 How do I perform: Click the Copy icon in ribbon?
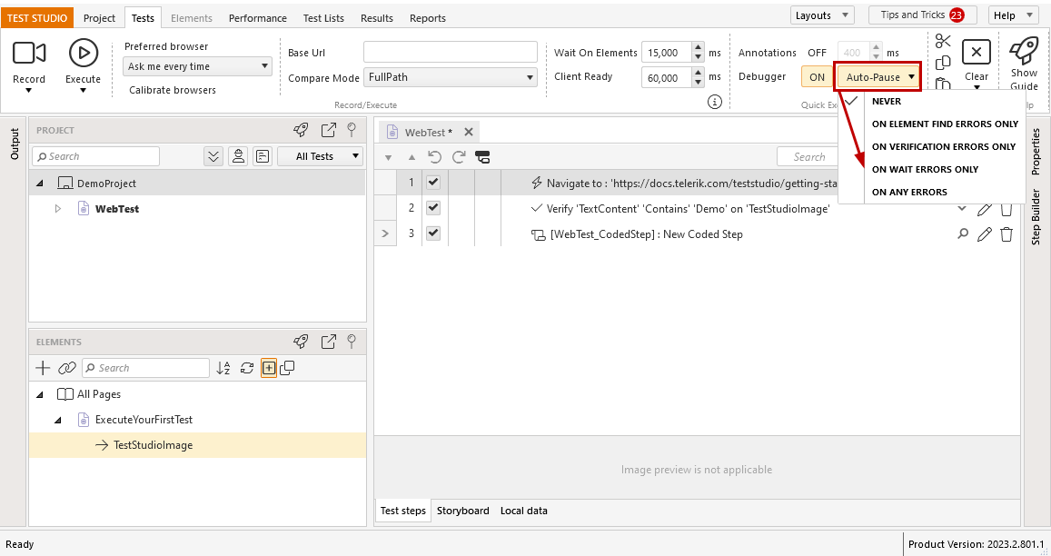[943, 63]
